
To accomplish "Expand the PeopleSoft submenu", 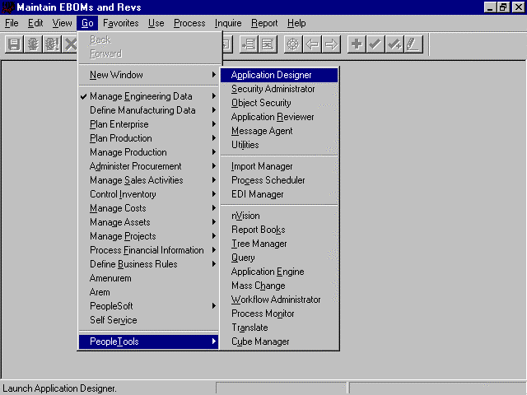I will (148, 306).
